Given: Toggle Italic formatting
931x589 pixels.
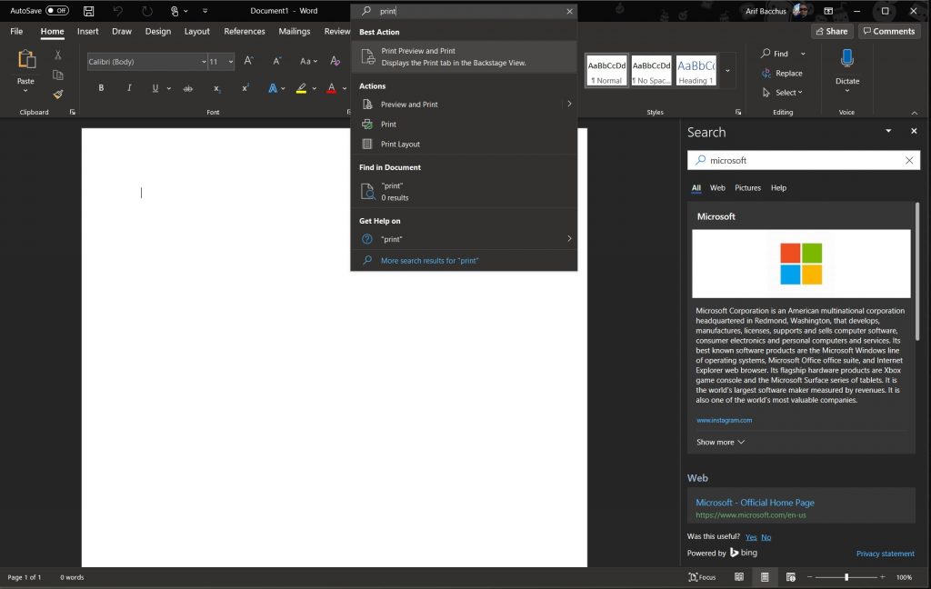Looking at the screenshot, I should (x=129, y=88).
